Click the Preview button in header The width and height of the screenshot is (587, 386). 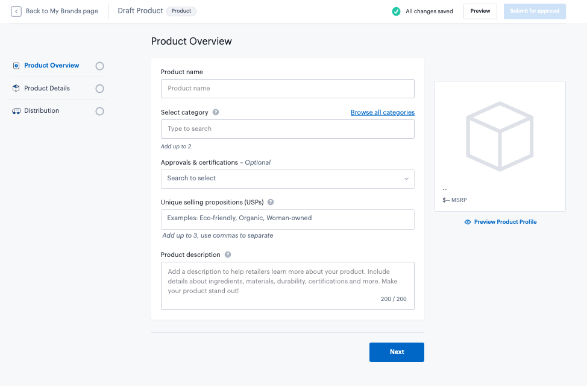tap(480, 11)
